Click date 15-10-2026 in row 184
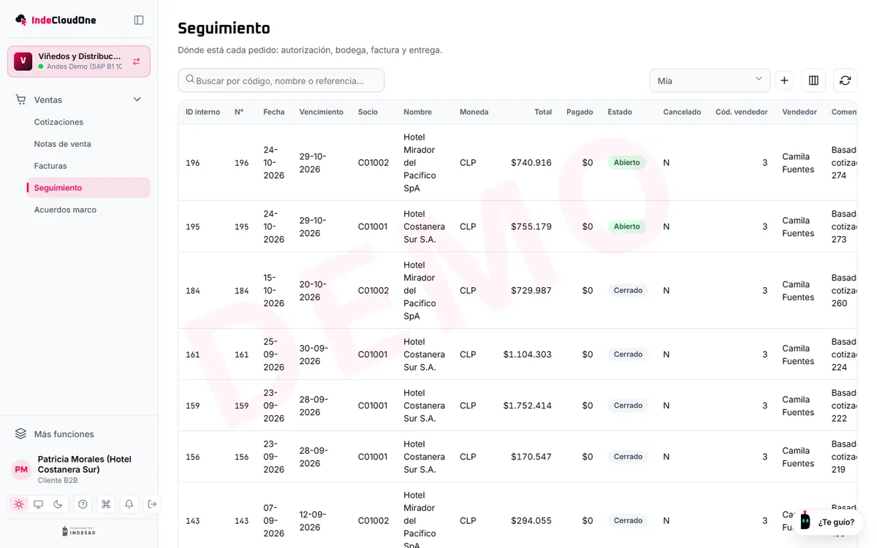 point(274,291)
